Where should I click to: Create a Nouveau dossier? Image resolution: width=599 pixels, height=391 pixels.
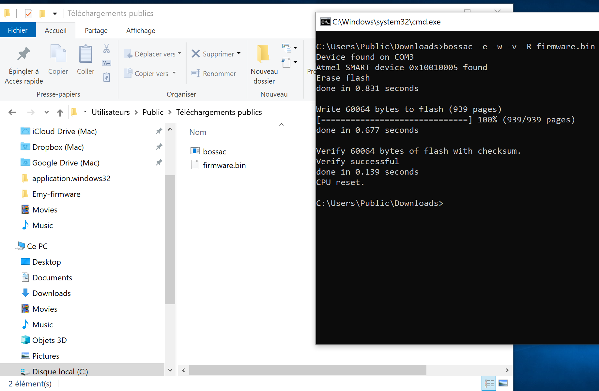tap(264, 65)
